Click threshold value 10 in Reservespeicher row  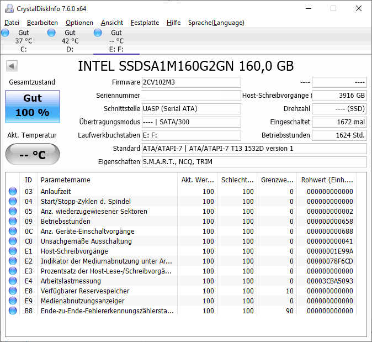click(x=290, y=291)
